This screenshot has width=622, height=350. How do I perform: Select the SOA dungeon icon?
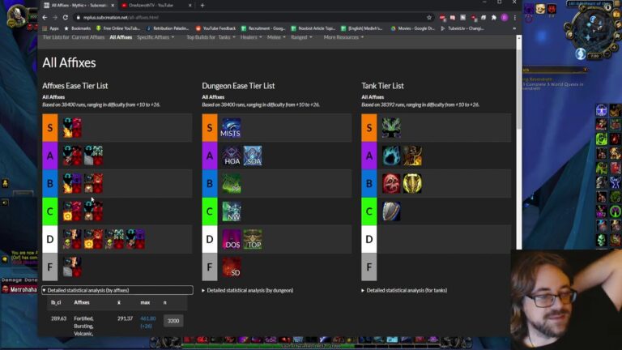click(253, 156)
